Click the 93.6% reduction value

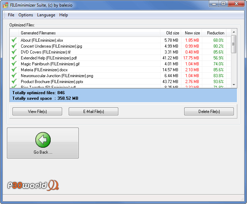coord(218,82)
